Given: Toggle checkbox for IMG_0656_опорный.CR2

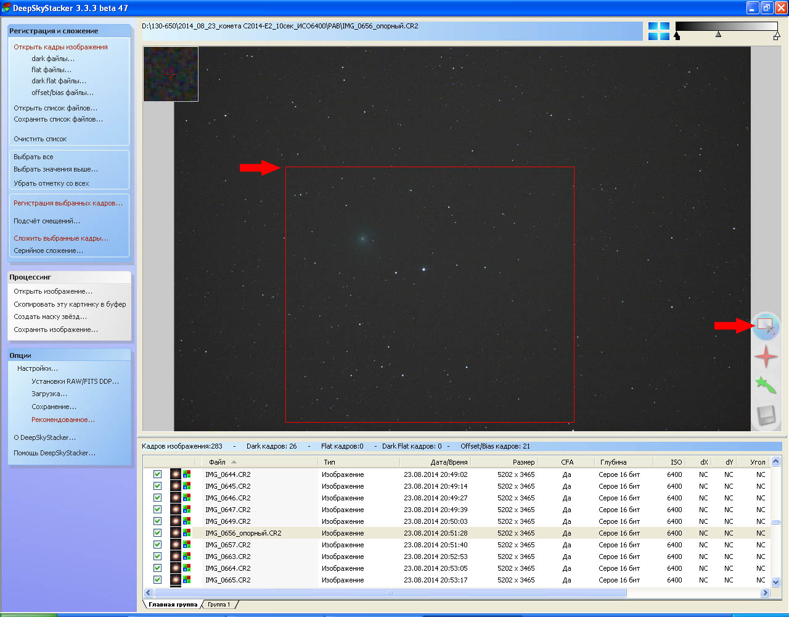Looking at the screenshot, I should click(157, 533).
